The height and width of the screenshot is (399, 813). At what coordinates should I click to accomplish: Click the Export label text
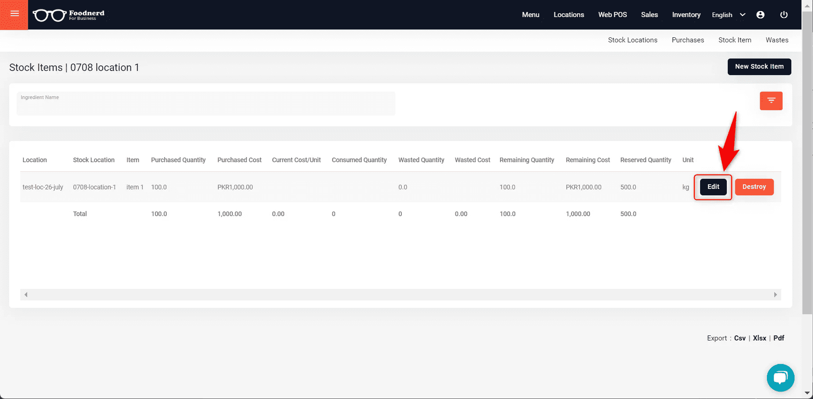pos(717,338)
